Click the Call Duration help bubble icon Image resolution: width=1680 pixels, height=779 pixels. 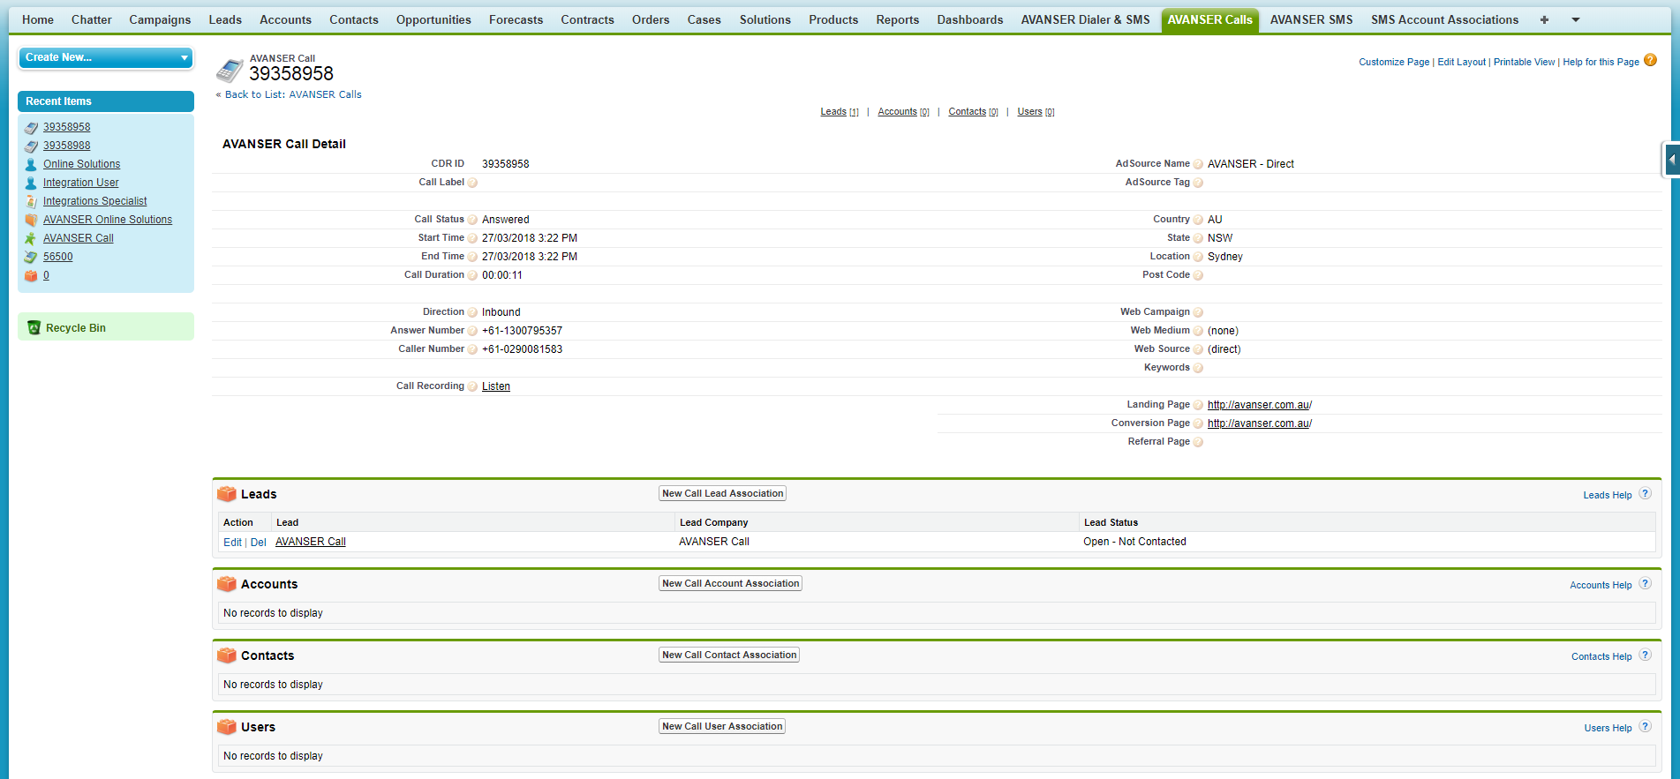coord(472,275)
